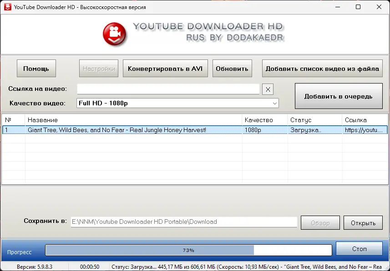Click the Статус column header

point(315,120)
